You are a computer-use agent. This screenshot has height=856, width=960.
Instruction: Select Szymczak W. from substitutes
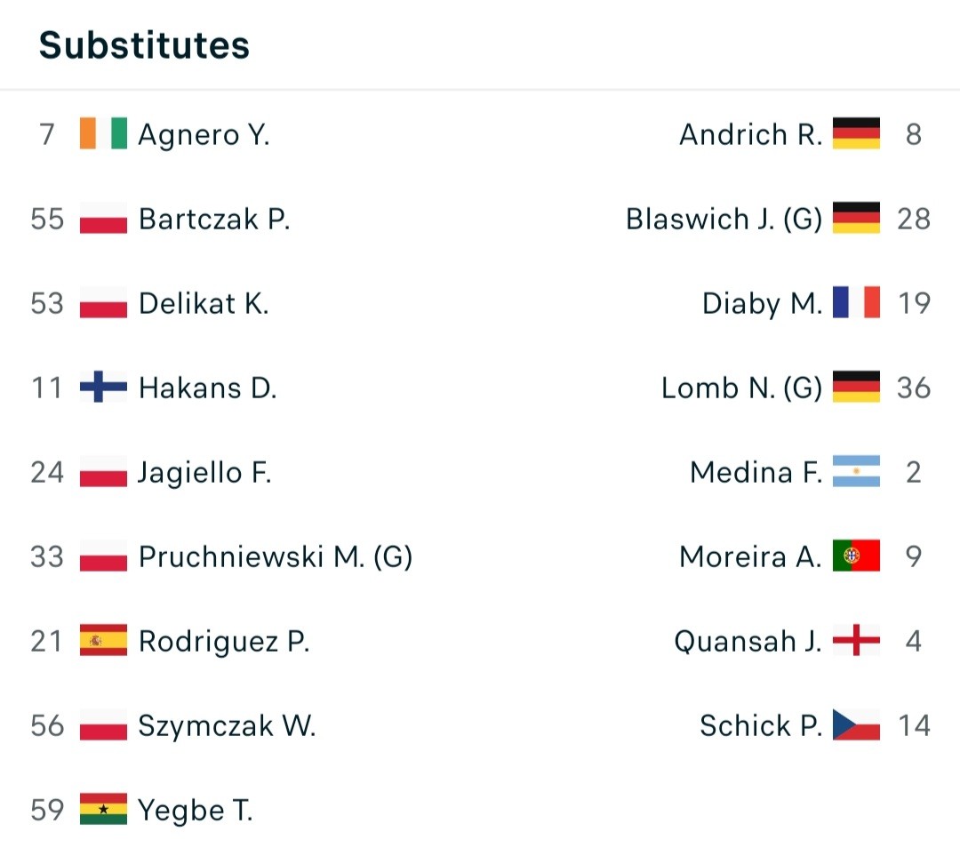tap(228, 726)
